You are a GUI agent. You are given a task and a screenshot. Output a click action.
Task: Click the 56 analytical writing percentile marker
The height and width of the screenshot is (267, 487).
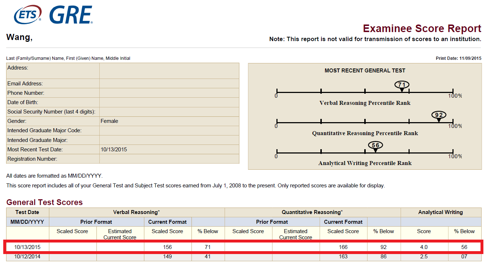pyautogui.click(x=375, y=146)
